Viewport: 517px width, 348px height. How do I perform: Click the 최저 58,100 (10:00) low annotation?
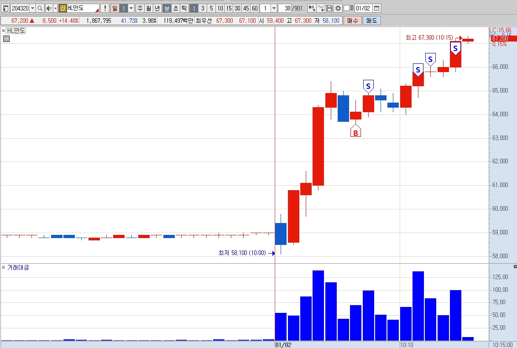click(x=242, y=253)
